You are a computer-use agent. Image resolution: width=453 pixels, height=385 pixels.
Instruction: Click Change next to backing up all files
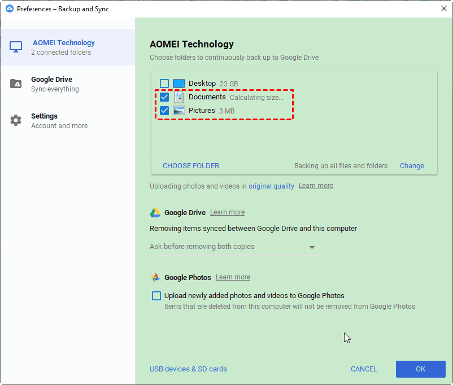(412, 166)
